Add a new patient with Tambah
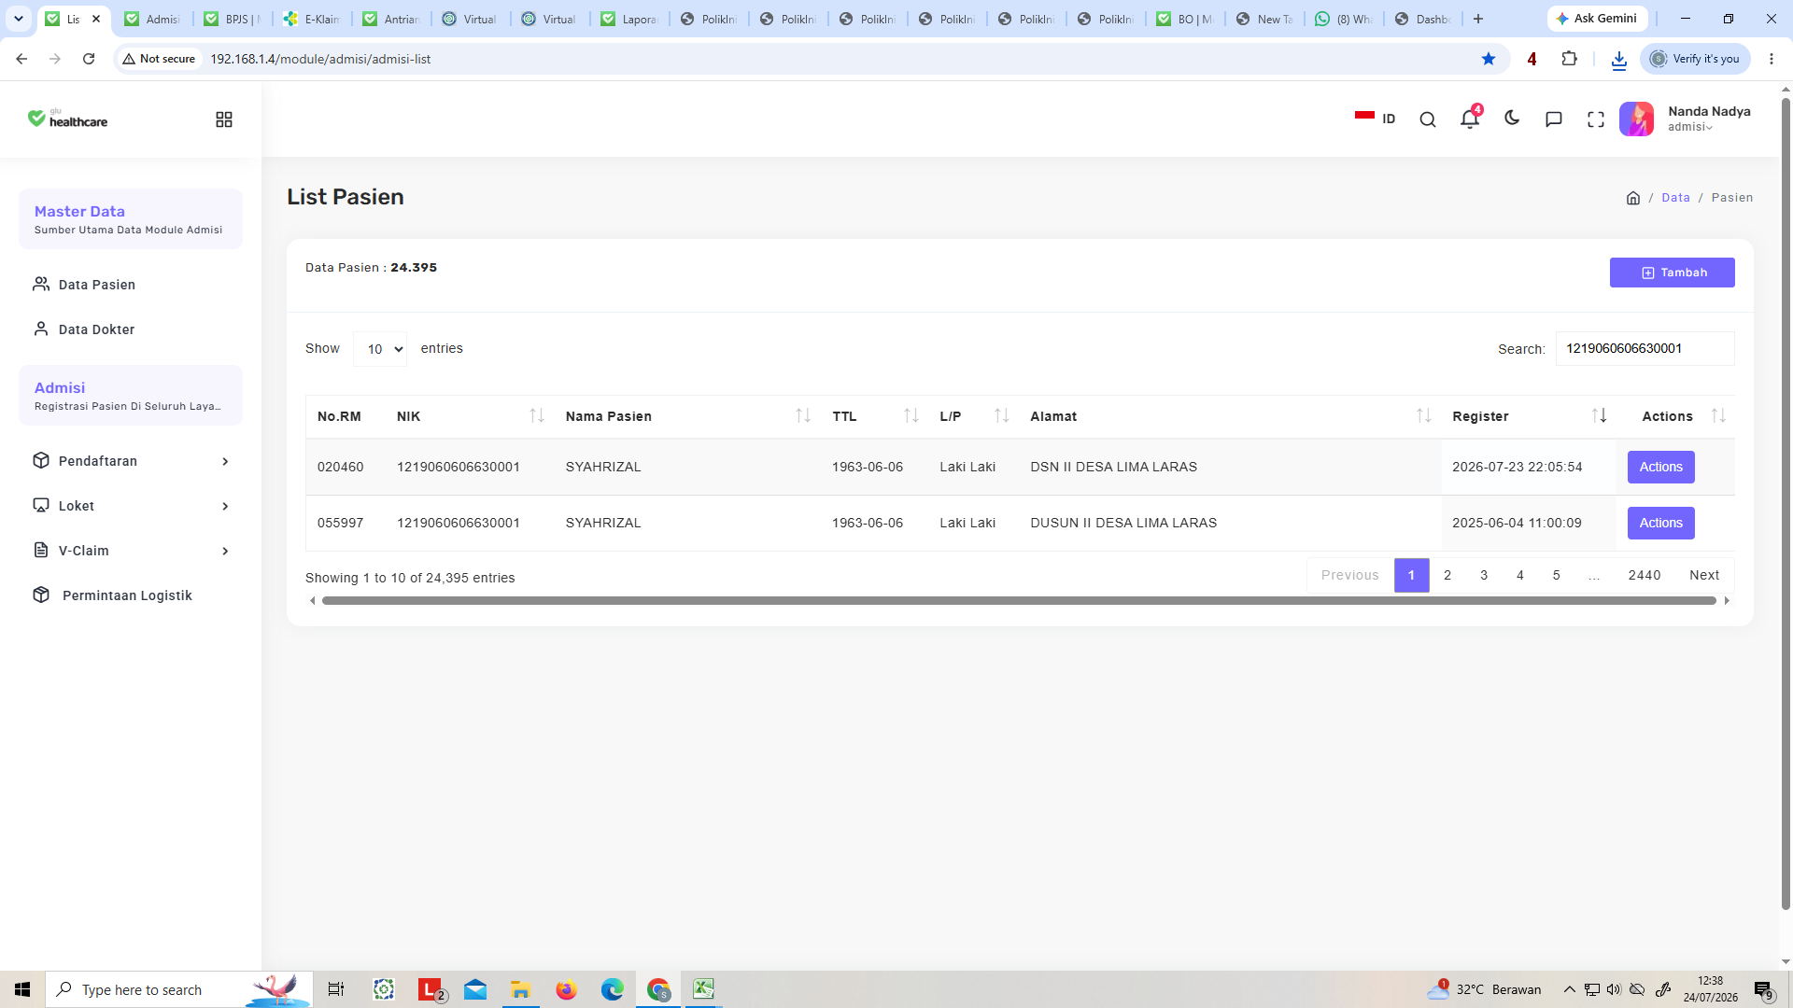 [x=1672, y=273]
